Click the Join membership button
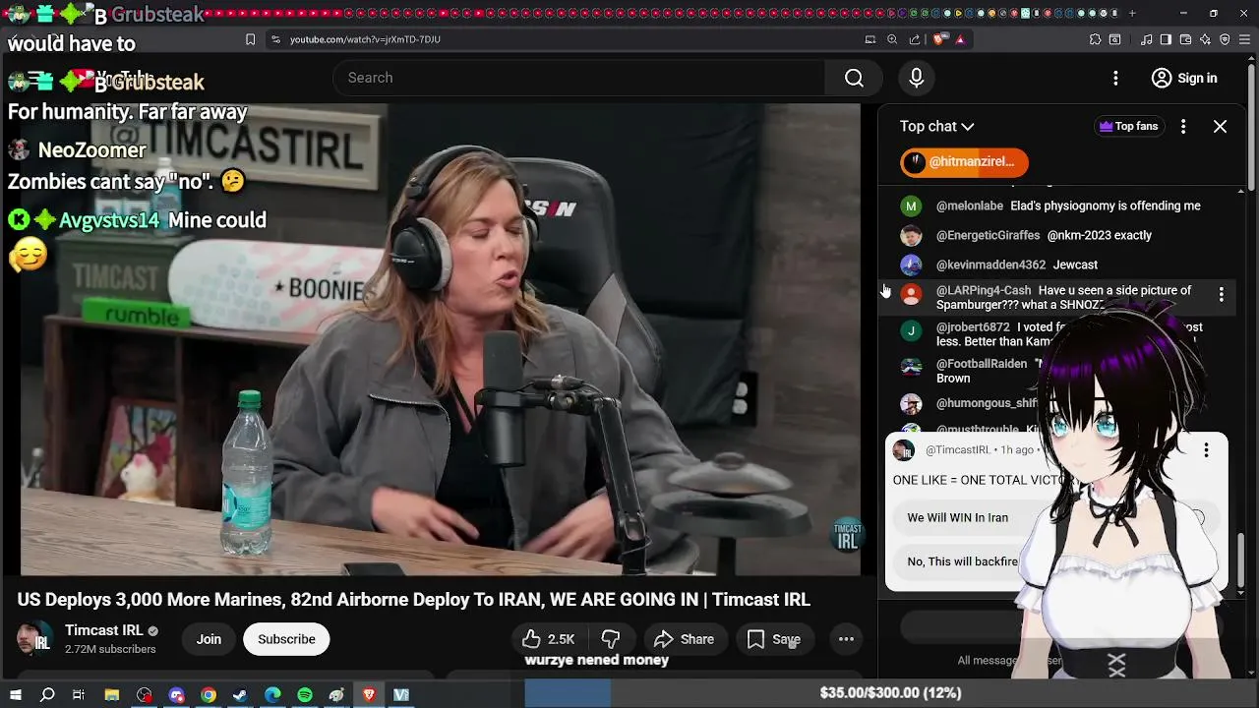 [x=209, y=639]
